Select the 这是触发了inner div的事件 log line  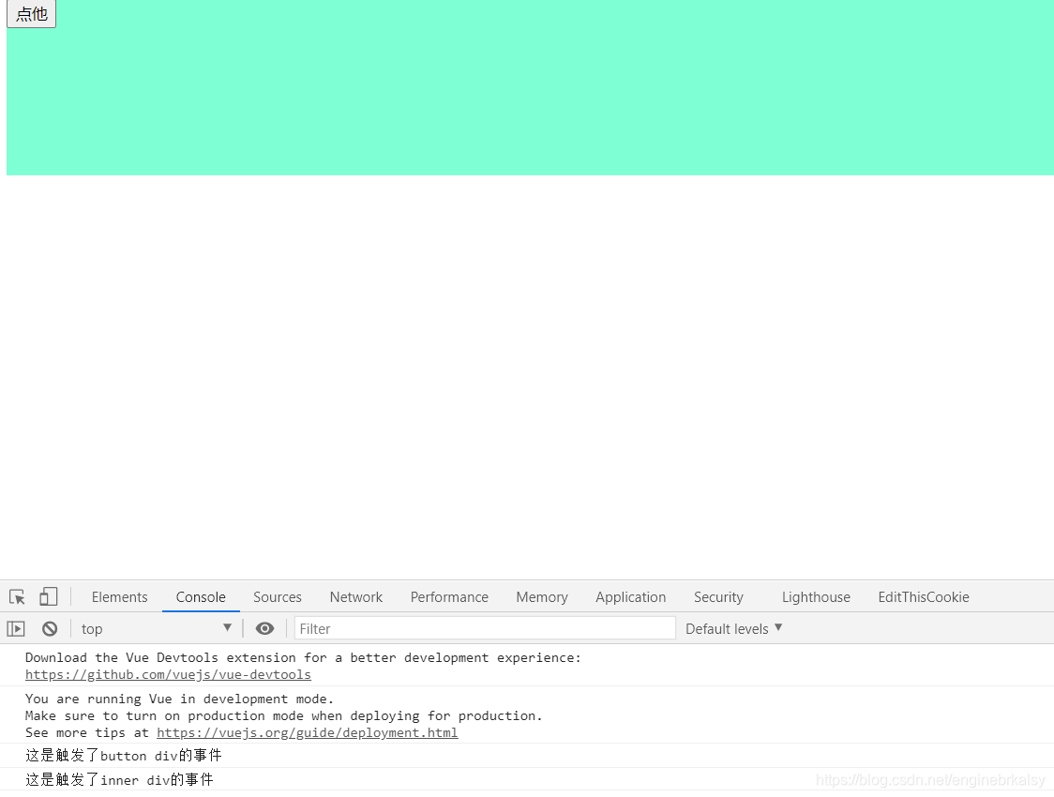point(527,780)
